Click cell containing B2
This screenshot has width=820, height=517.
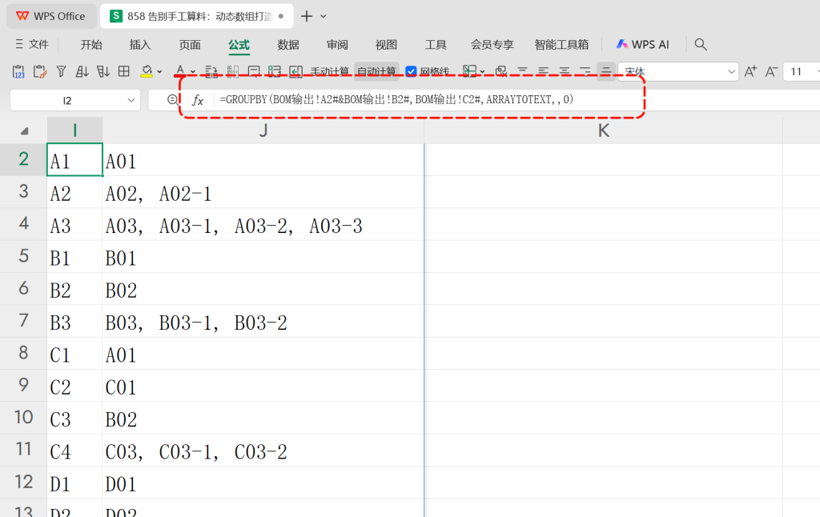[74, 289]
